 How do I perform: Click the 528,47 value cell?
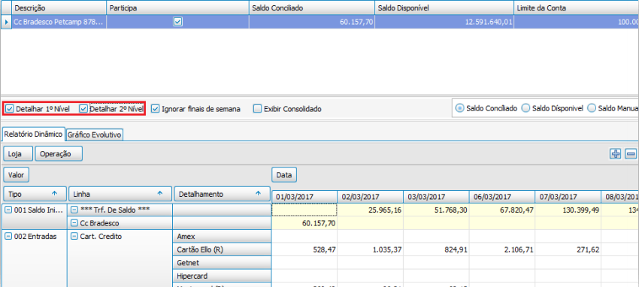pos(304,249)
